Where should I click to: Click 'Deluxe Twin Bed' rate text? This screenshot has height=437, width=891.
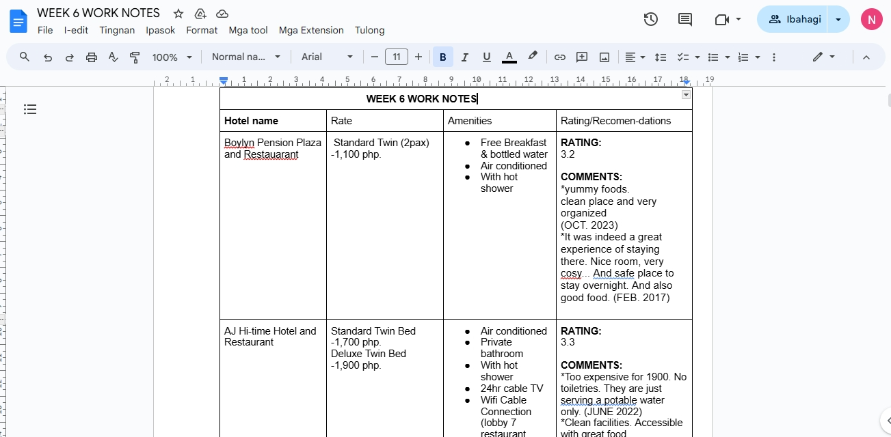pos(369,354)
